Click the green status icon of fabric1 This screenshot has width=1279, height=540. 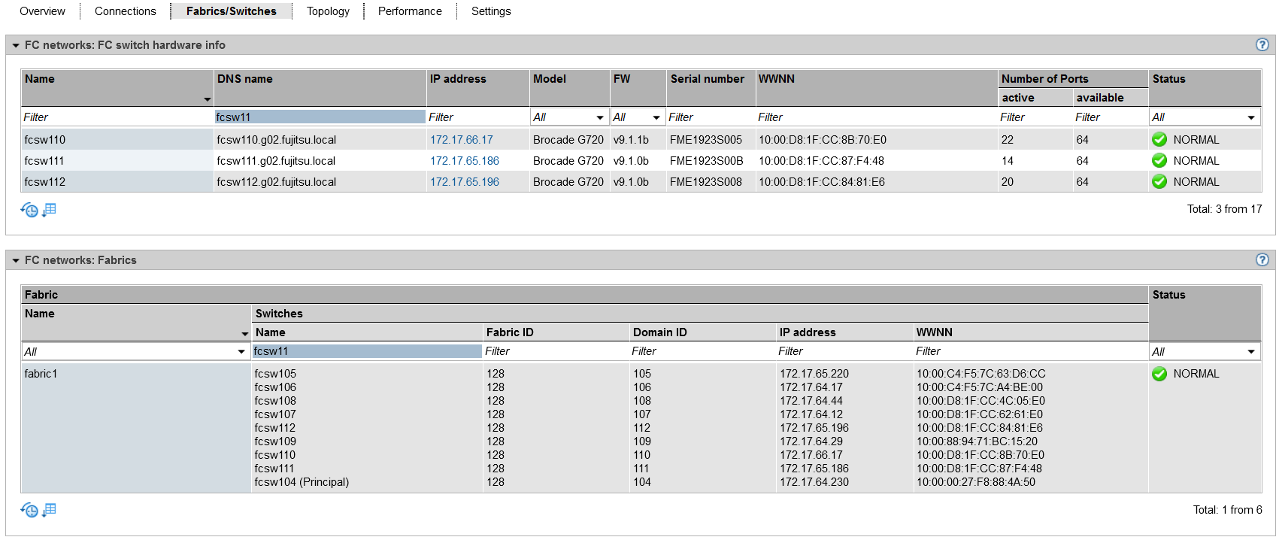[x=1159, y=374]
